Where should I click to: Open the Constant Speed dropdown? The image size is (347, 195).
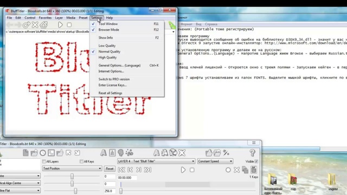[215, 161]
